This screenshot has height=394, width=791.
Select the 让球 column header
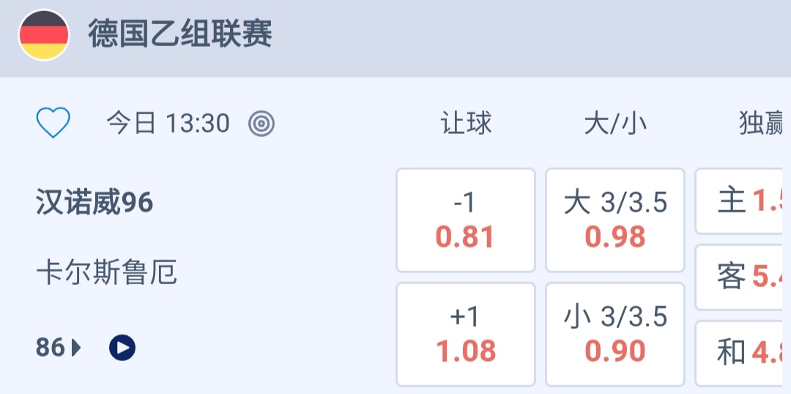(x=466, y=123)
